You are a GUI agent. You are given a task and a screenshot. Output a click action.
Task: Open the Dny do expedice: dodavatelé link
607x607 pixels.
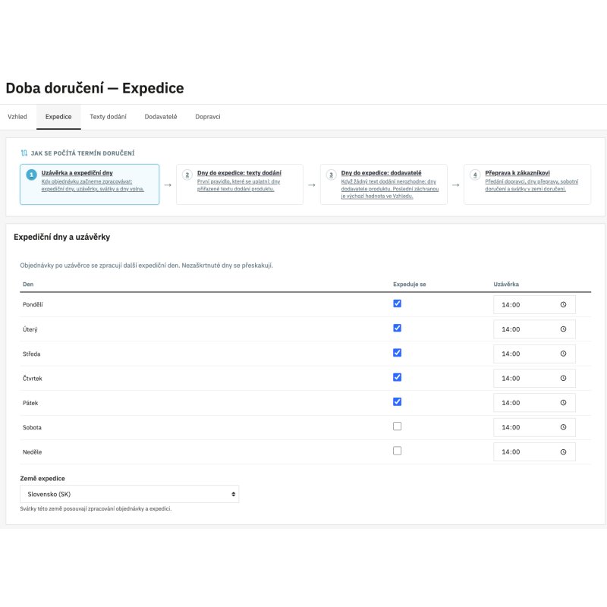(x=381, y=173)
